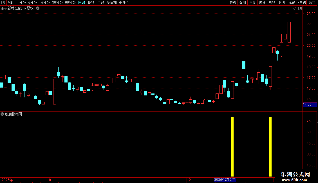Select the 1分钟 period
Viewport: 318px width, 183px height.
(21, 3)
